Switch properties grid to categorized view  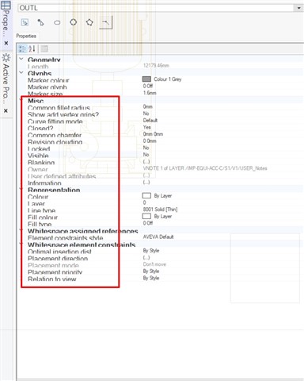click(22, 48)
